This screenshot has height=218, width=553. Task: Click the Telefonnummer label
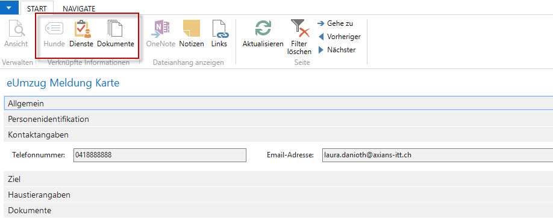click(x=39, y=155)
